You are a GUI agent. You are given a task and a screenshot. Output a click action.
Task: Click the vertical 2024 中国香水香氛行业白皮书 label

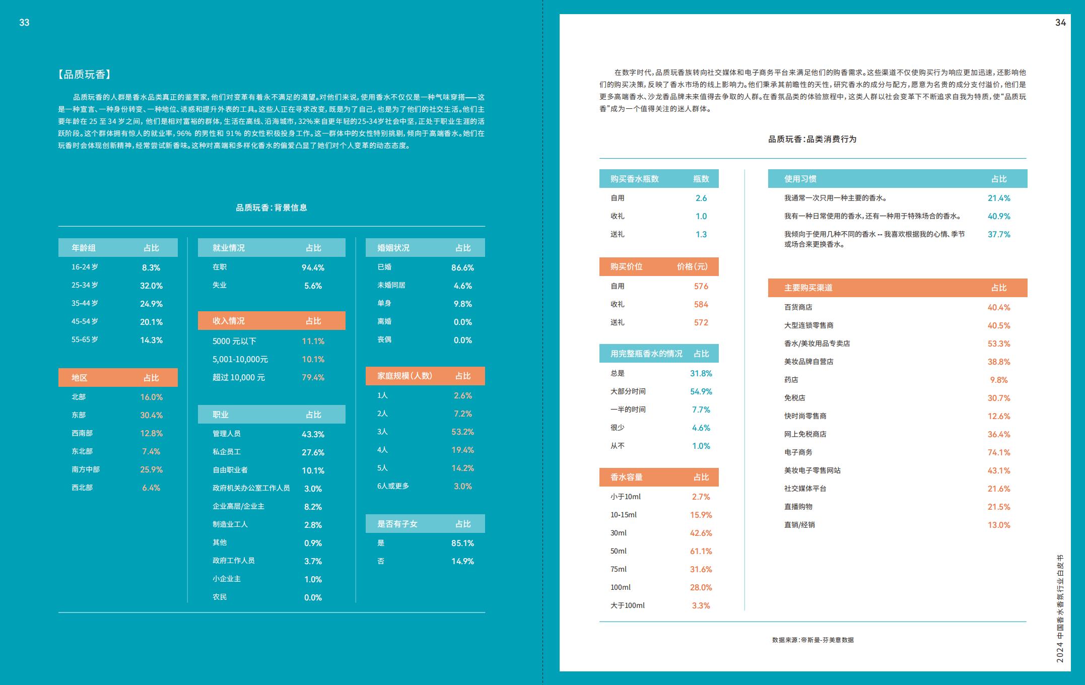(1060, 608)
